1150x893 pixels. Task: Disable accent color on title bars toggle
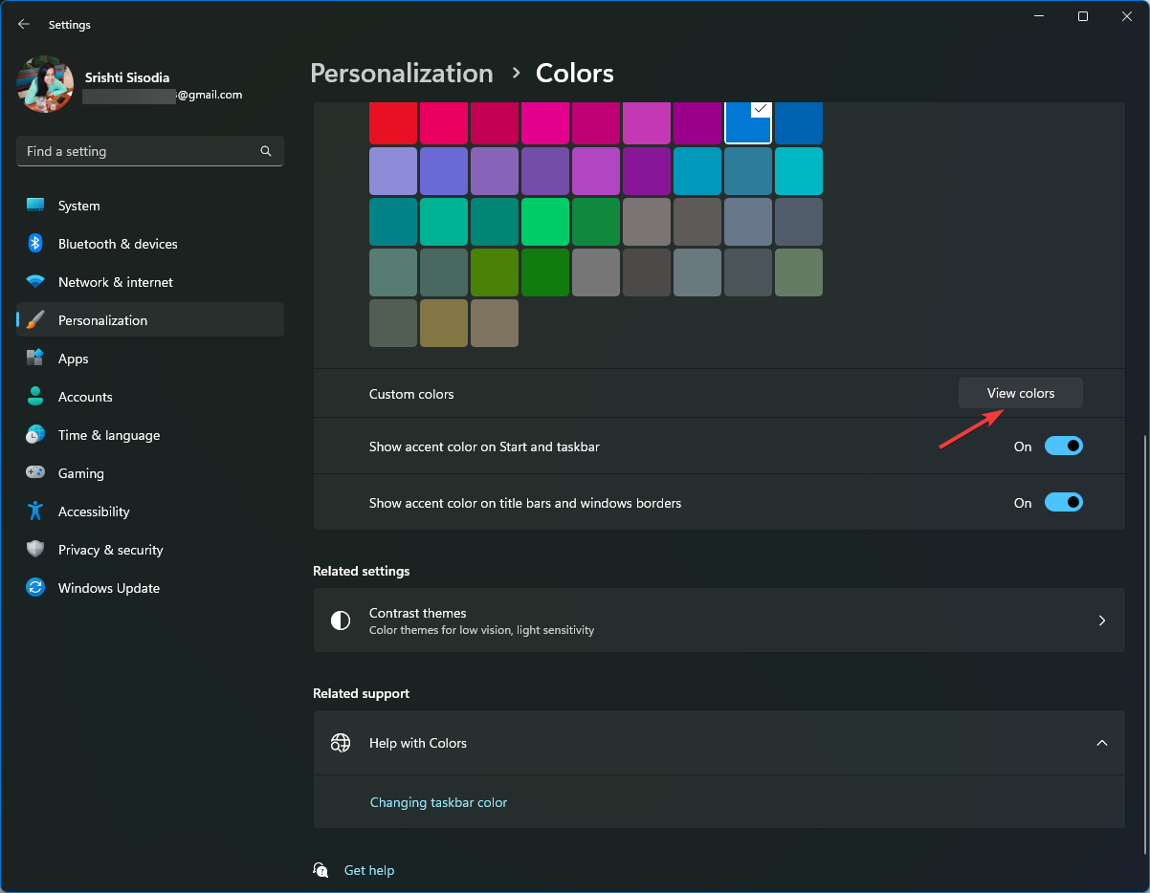[1063, 502]
